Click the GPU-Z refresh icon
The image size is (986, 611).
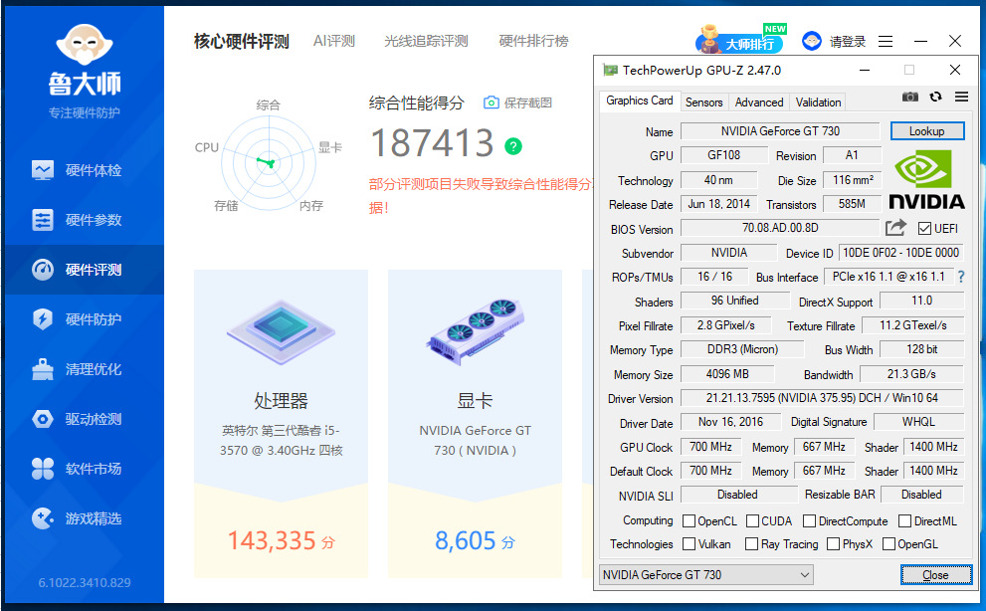(x=935, y=98)
